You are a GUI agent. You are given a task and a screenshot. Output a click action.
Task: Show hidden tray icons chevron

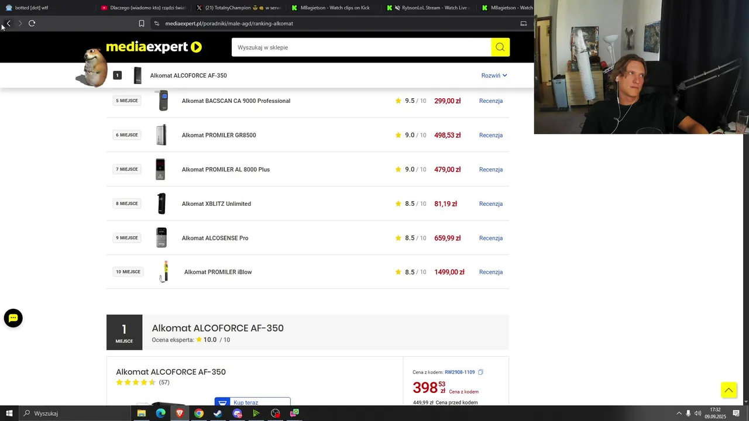tap(679, 413)
